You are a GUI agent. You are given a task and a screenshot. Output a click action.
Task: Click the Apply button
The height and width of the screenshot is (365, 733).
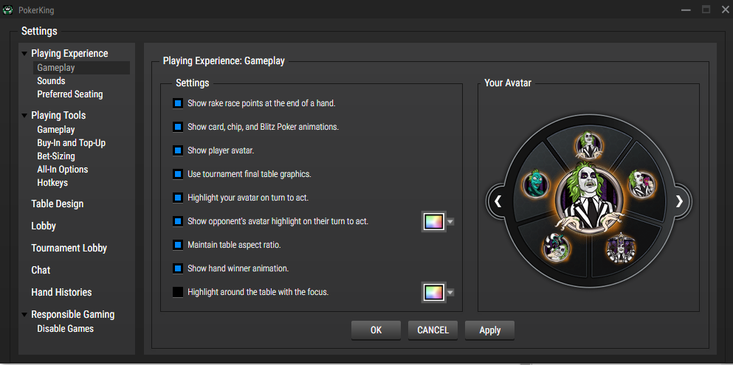[x=490, y=330]
